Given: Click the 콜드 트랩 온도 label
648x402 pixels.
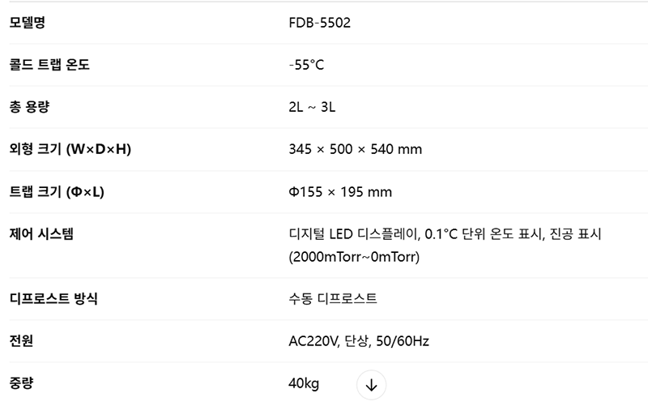Looking at the screenshot, I should pos(49,65).
